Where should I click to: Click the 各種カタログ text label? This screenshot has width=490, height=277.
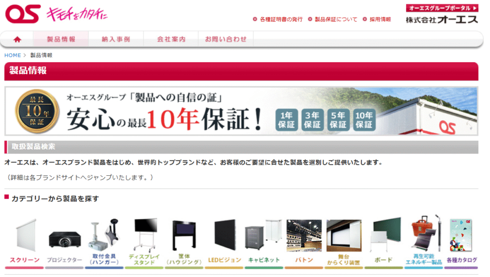[462, 260]
